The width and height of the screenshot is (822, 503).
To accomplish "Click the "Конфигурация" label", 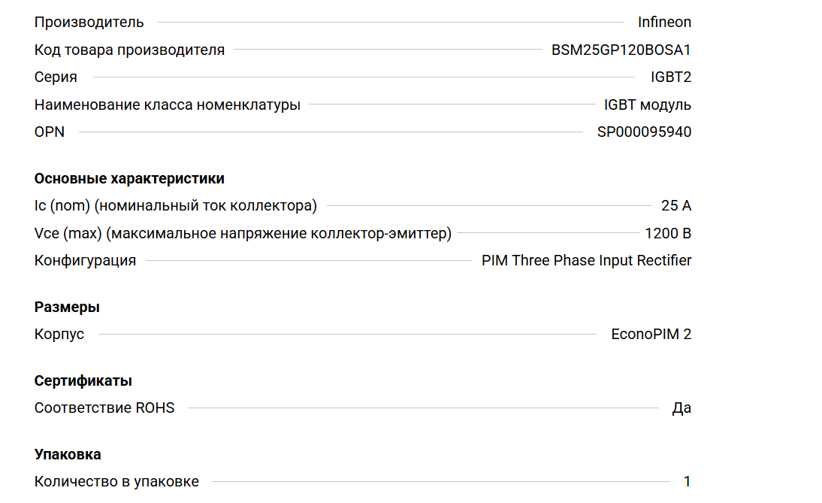I will click(x=85, y=261).
